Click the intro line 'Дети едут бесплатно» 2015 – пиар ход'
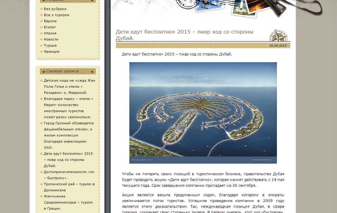337x213 pixels. (x=177, y=54)
